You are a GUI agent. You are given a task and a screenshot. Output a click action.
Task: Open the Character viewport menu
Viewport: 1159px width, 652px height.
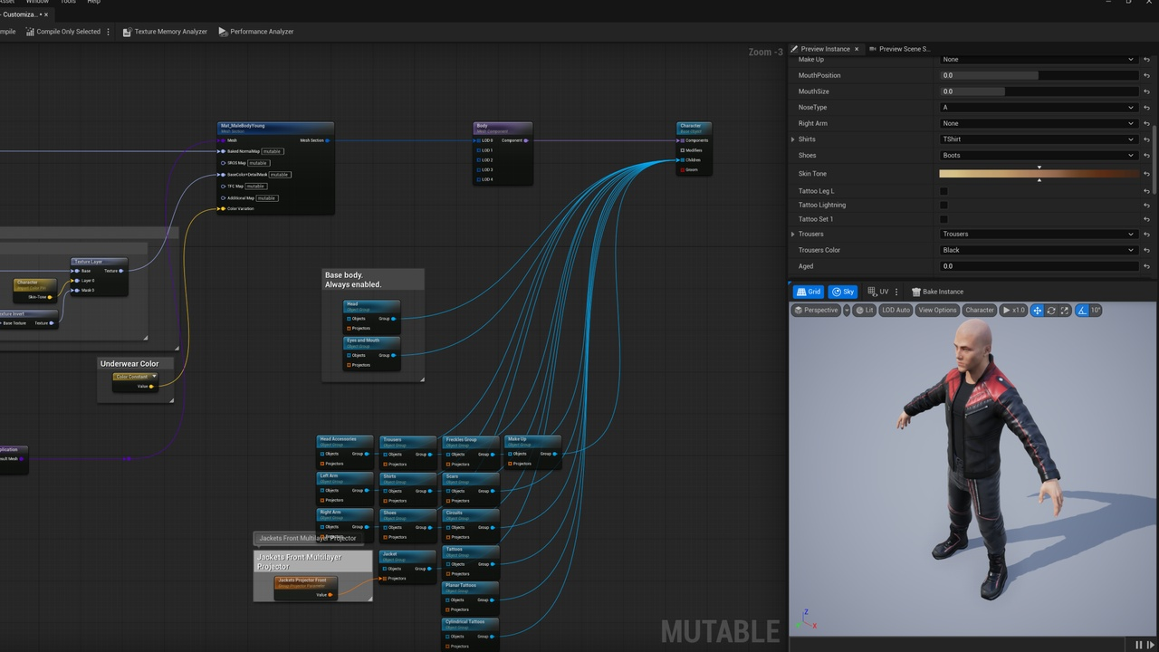pos(979,310)
